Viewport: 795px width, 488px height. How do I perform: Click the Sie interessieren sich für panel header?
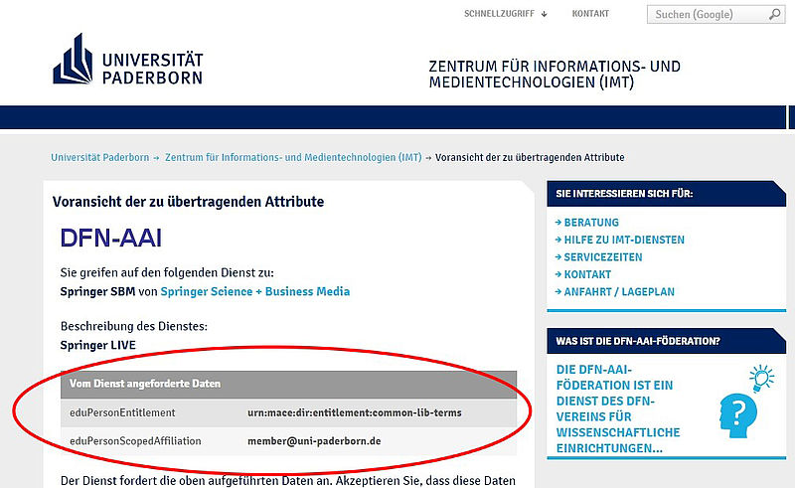tap(666, 193)
